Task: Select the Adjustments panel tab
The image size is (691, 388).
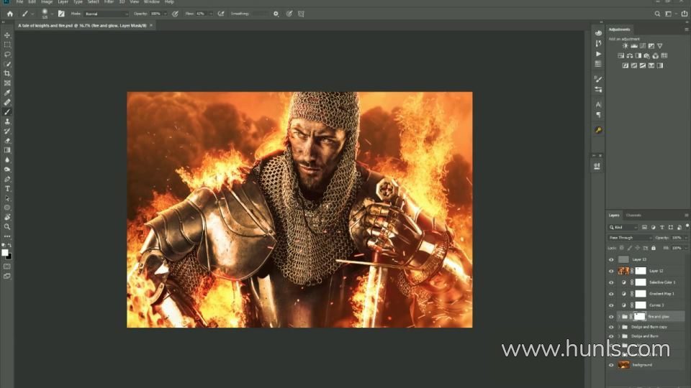Action: point(619,29)
